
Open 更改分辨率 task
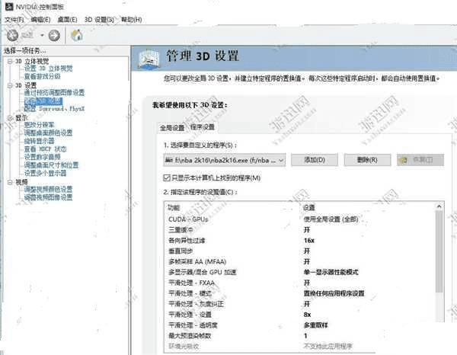coord(40,125)
